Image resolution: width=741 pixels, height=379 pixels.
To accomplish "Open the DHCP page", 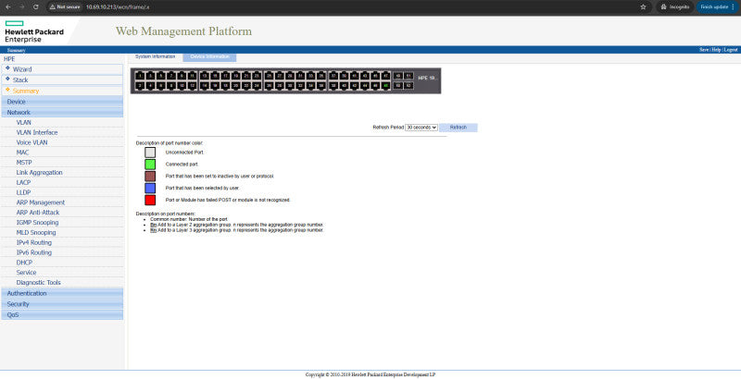I will click(x=24, y=263).
